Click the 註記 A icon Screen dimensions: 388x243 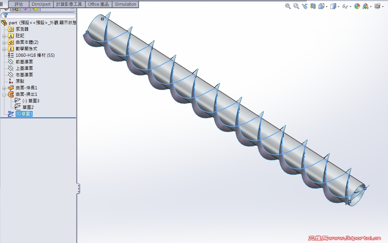11,36
